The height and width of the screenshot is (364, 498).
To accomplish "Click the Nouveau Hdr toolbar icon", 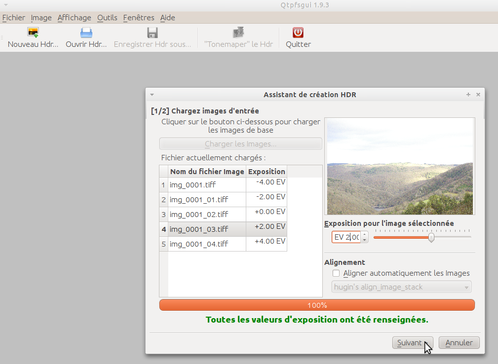I will (x=33, y=33).
